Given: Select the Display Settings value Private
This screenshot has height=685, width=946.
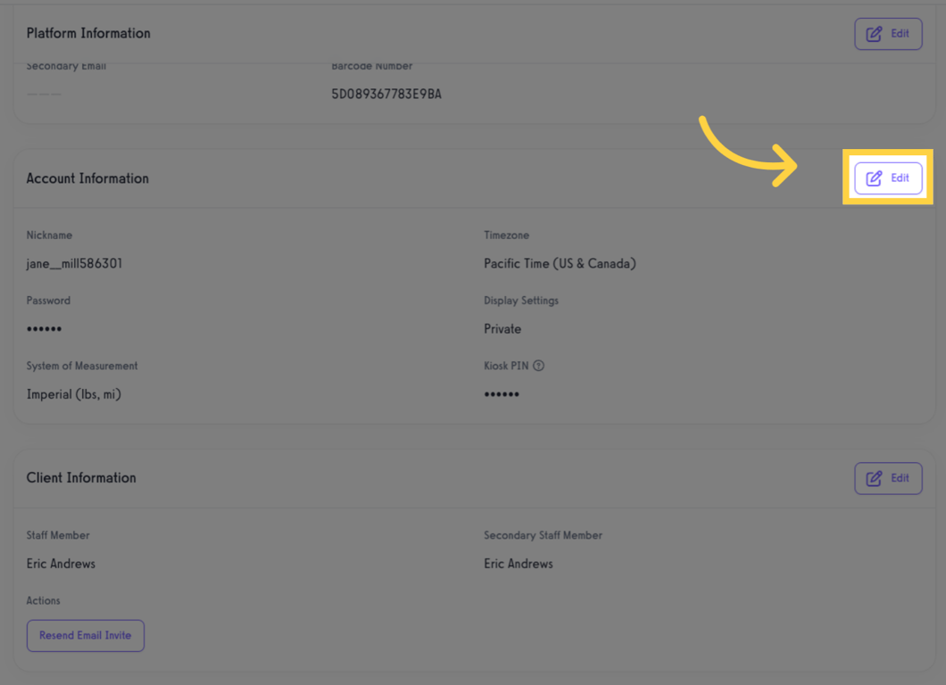Looking at the screenshot, I should coord(502,328).
